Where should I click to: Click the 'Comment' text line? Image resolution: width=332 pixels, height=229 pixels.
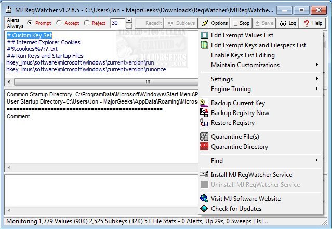coord(18,116)
